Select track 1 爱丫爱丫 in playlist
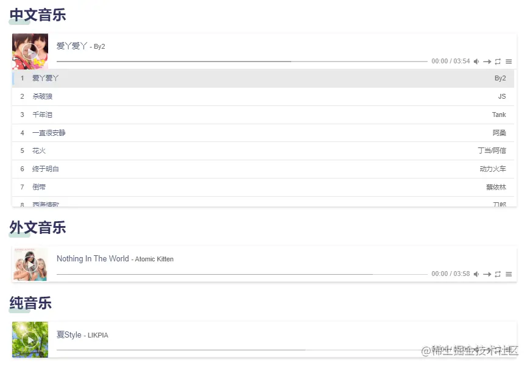 [263, 79]
